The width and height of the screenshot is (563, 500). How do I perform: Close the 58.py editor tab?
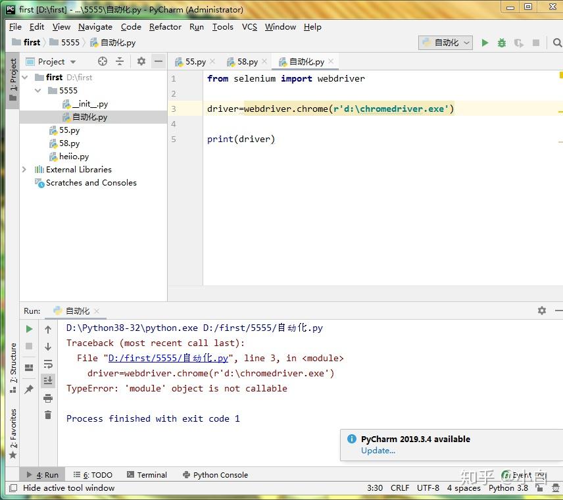(264, 61)
